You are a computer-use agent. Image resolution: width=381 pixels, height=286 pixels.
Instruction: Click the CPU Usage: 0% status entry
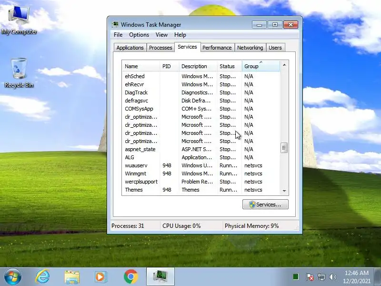(181, 226)
